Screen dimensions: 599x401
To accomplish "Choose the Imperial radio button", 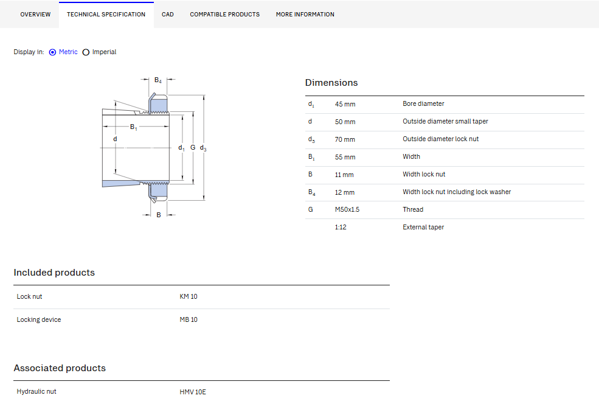I will tap(86, 52).
